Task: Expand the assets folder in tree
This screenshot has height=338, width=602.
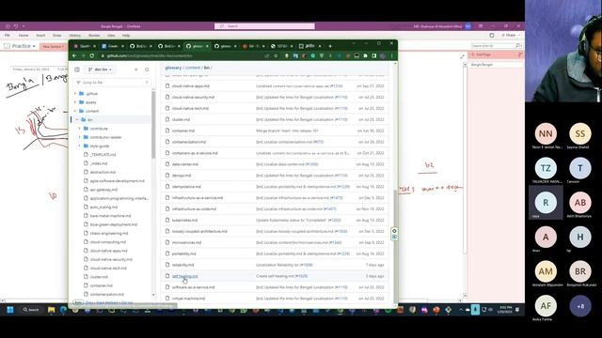Action: pyautogui.click(x=75, y=102)
